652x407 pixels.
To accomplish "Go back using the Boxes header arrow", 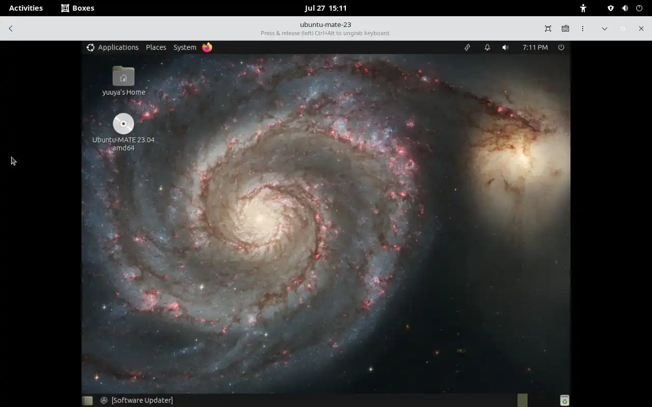I will [x=10, y=28].
